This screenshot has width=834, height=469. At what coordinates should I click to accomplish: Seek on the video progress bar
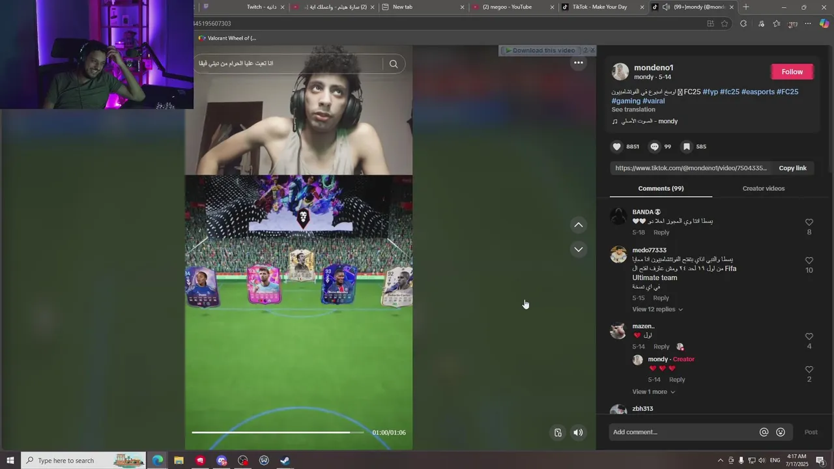click(x=278, y=433)
